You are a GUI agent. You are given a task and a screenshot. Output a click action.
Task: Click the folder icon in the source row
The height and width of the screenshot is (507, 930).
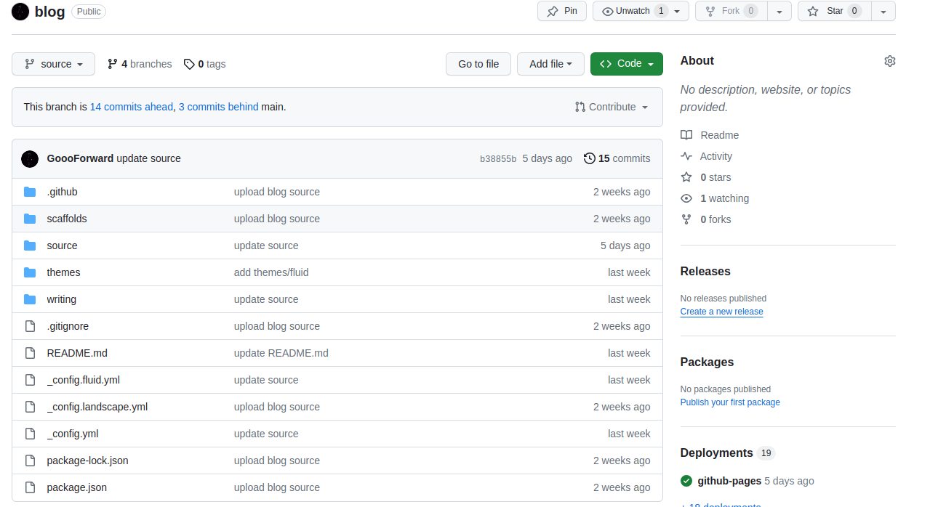click(30, 246)
